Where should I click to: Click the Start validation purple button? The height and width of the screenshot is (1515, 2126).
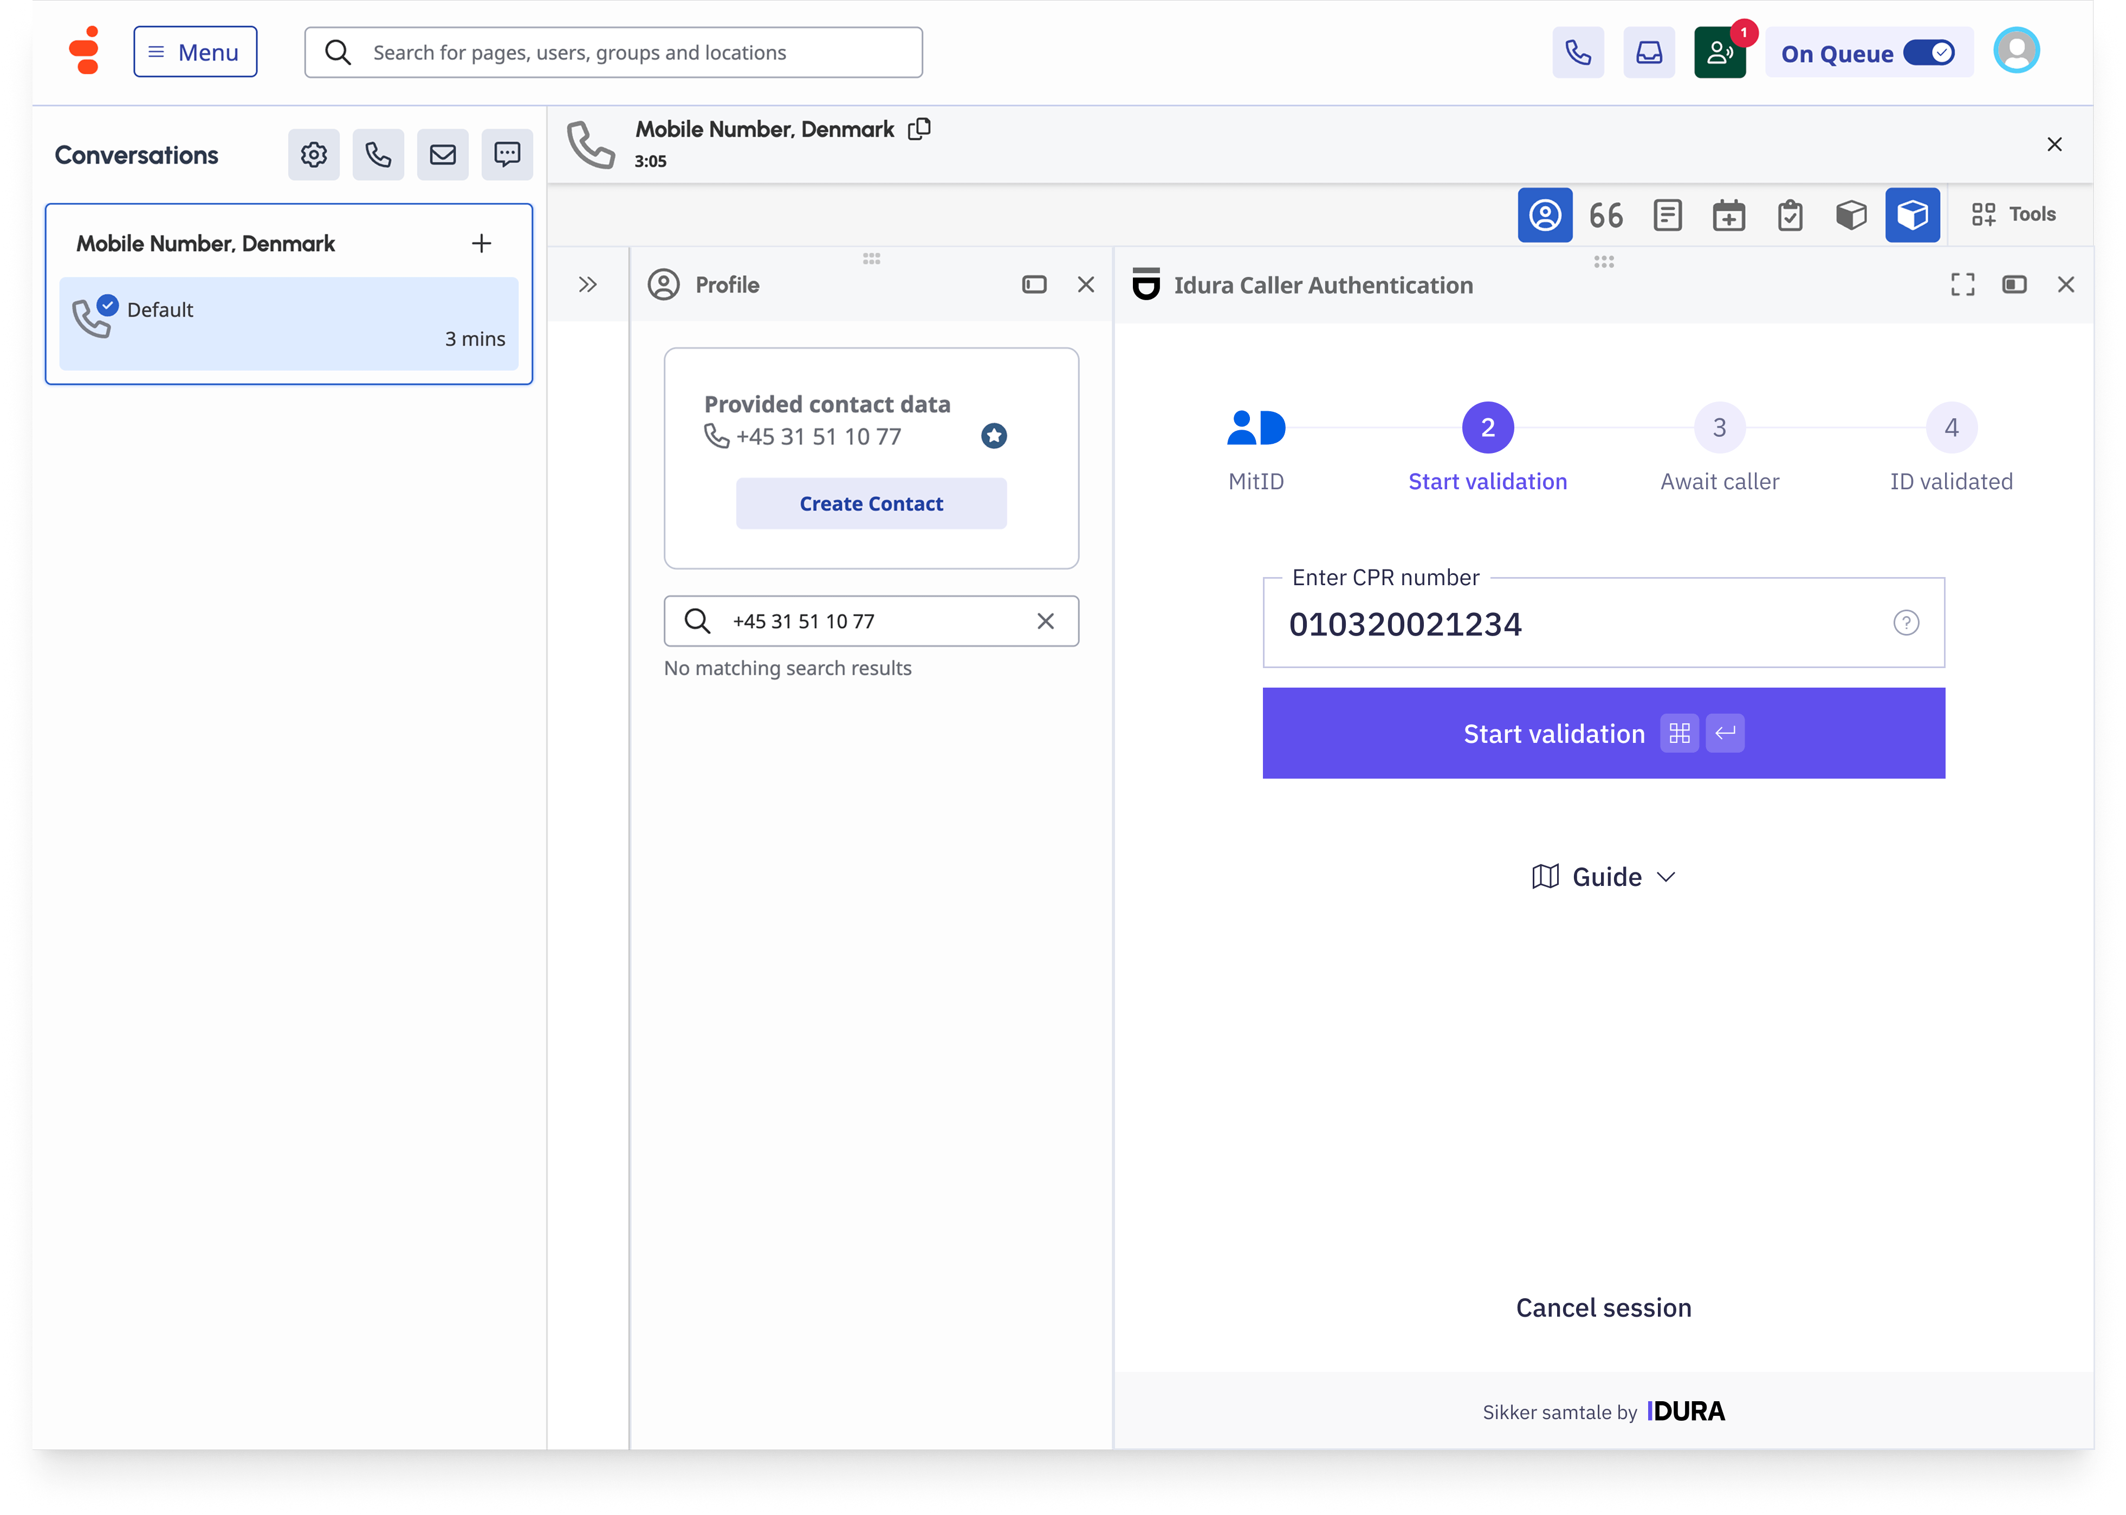point(1603,733)
